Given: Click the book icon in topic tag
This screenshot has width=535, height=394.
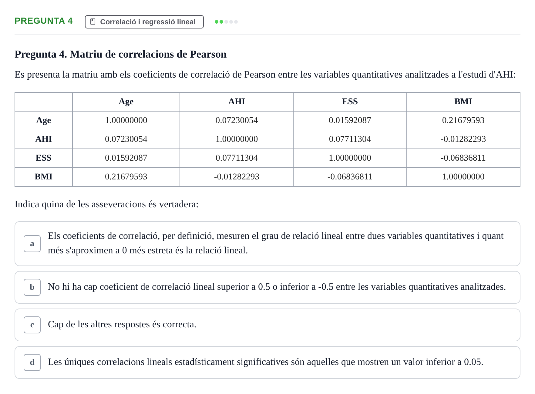Looking at the screenshot, I should tap(93, 22).
